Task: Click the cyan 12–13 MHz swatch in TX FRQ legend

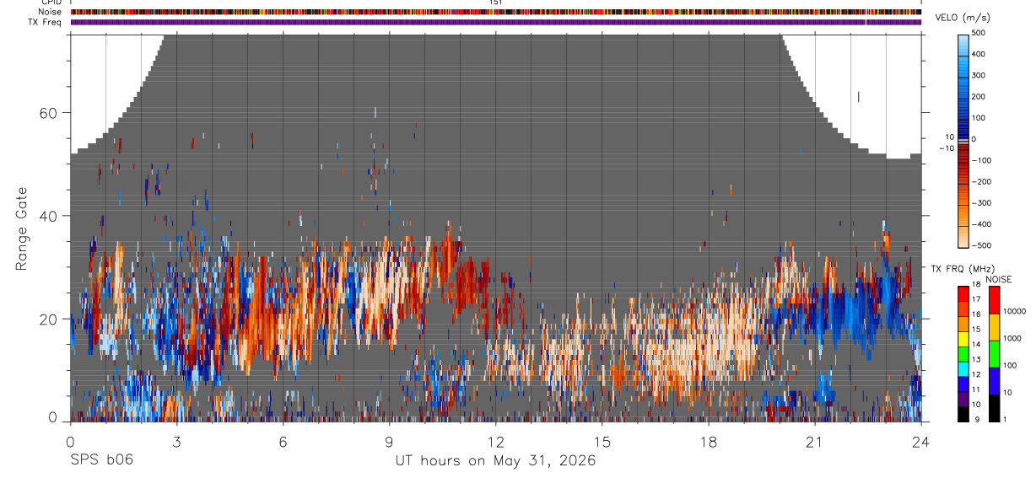Action: (x=963, y=369)
